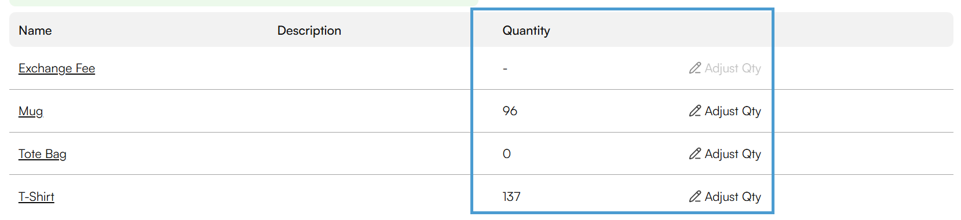This screenshot has height=220, width=961.
Task: Select the quantity value 96
Action: click(x=510, y=111)
